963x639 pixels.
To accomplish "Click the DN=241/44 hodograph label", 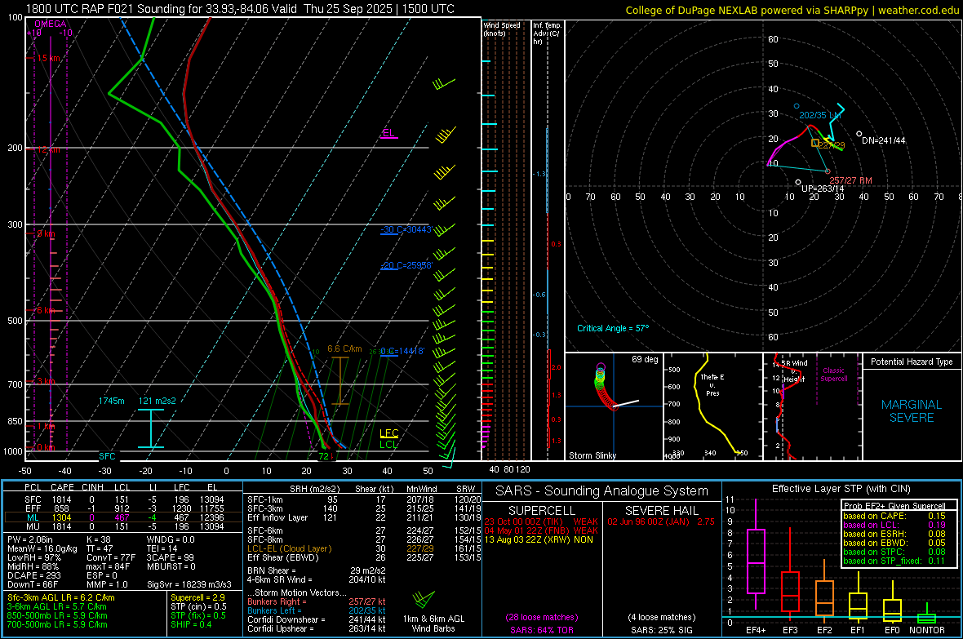I will coord(883,140).
